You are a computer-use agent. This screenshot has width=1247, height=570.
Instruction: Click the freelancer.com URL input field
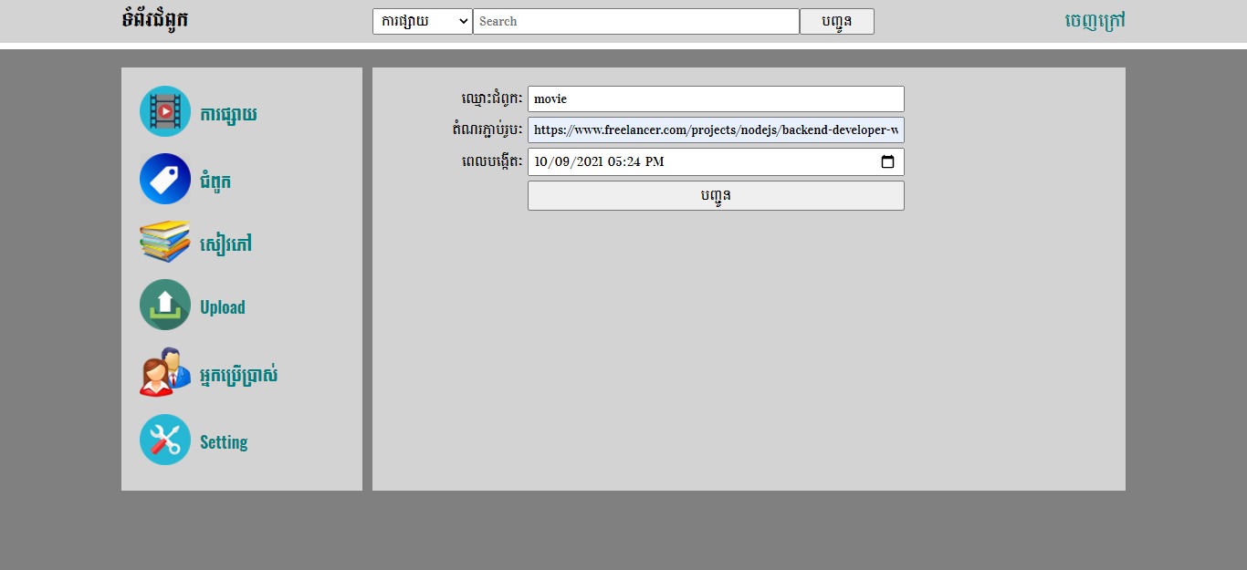pyautogui.click(x=716, y=130)
